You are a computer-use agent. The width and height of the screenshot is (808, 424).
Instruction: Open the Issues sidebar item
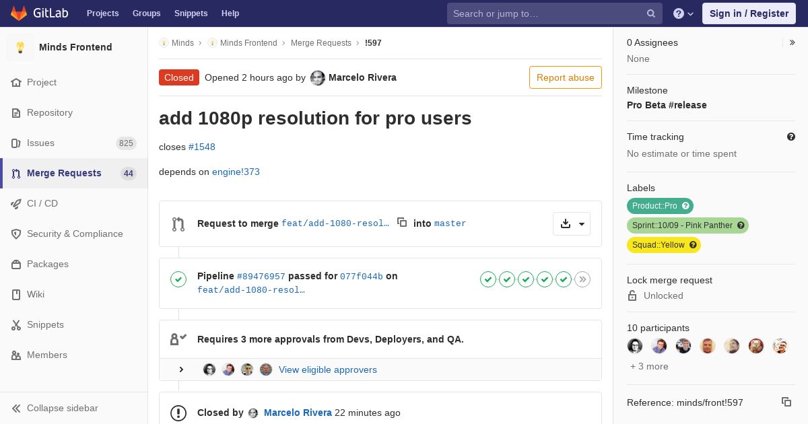pos(40,143)
